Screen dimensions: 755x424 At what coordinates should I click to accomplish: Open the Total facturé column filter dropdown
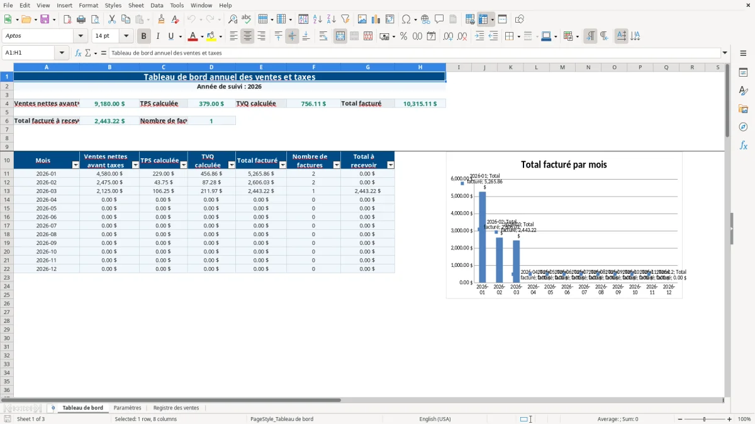[x=282, y=165]
